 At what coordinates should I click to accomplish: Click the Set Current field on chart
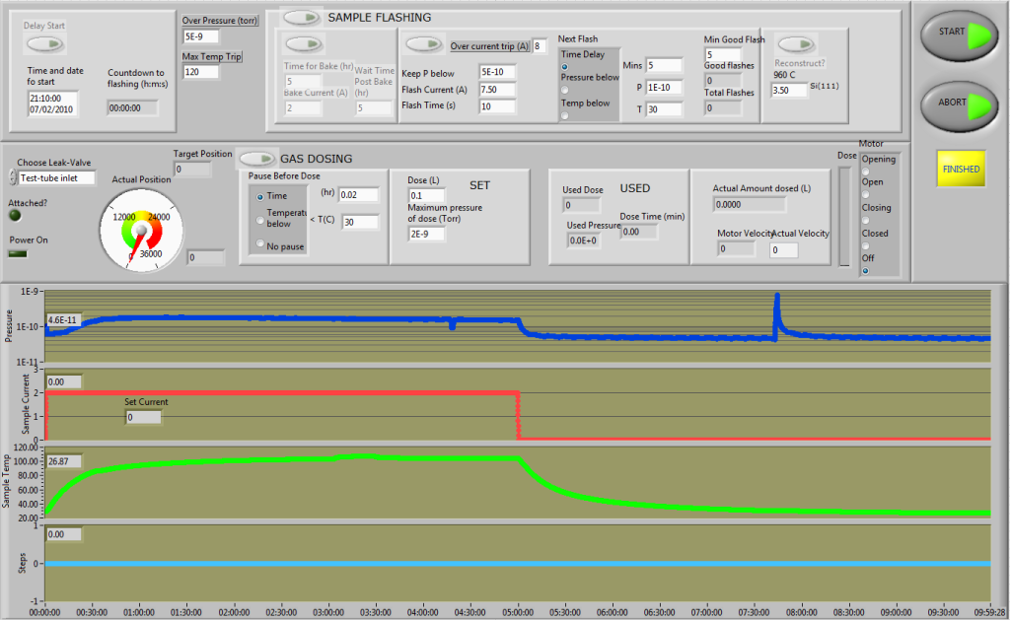click(143, 417)
